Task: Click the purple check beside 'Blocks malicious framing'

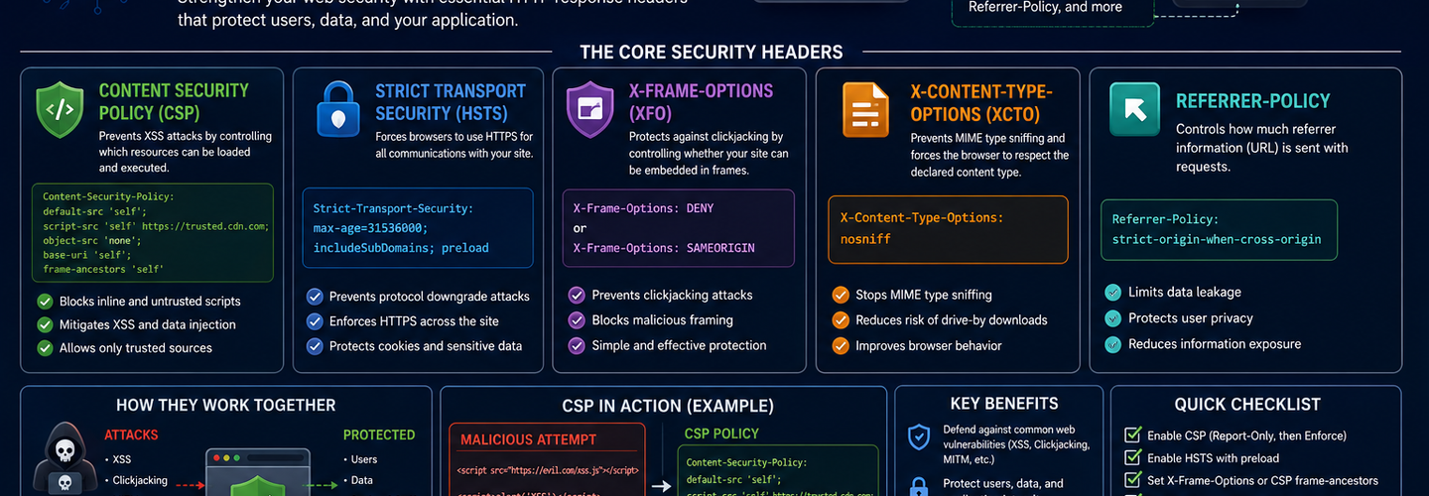Action: click(577, 320)
